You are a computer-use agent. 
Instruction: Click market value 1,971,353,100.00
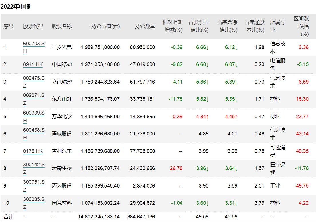[100, 64]
